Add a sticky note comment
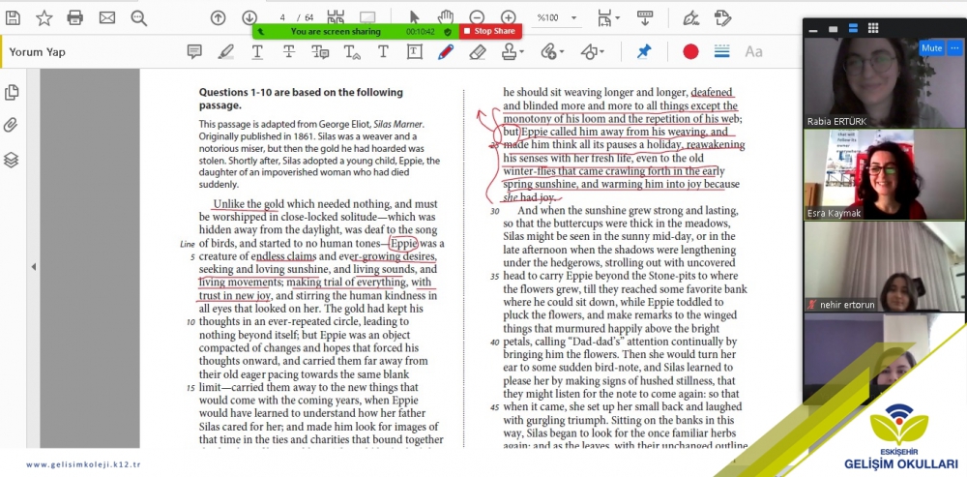The height and width of the screenshot is (477, 967). [x=194, y=52]
